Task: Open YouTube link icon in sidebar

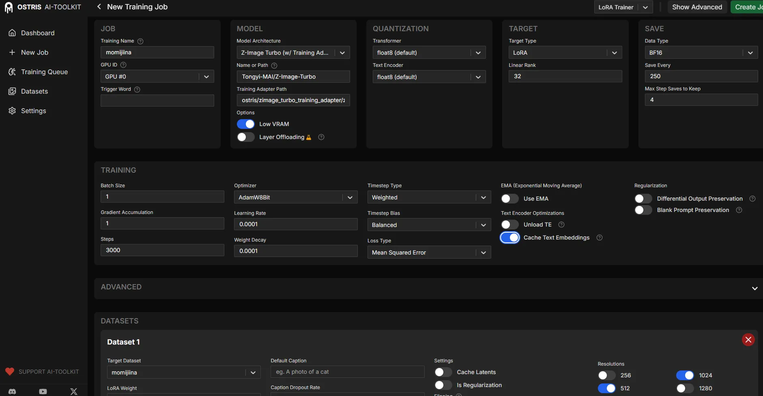Action: coord(43,392)
